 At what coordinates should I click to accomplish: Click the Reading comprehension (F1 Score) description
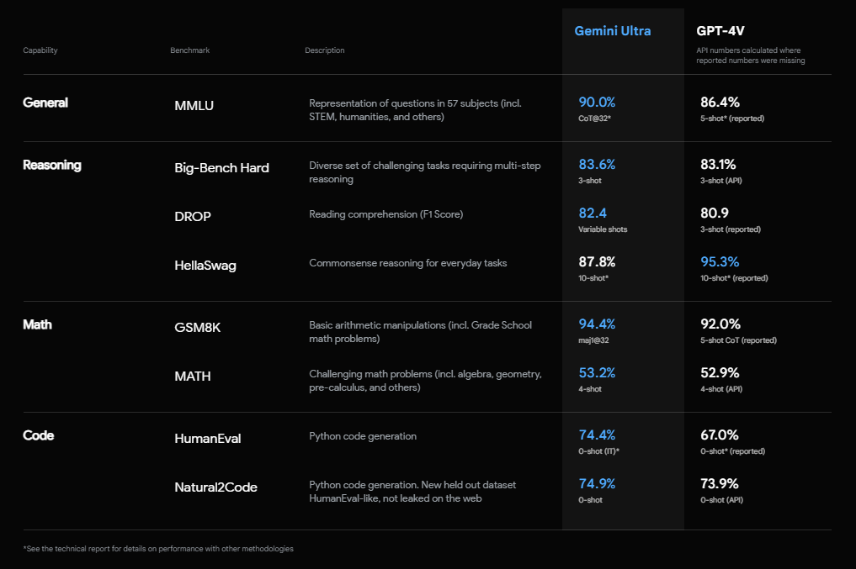386,214
